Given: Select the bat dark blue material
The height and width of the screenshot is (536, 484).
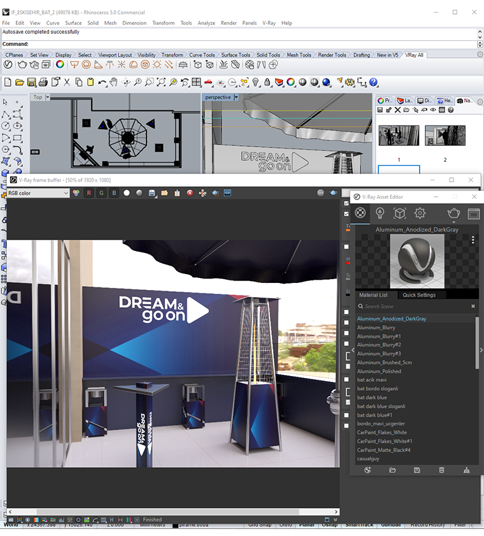Looking at the screenshot, I should click(372, 397).
